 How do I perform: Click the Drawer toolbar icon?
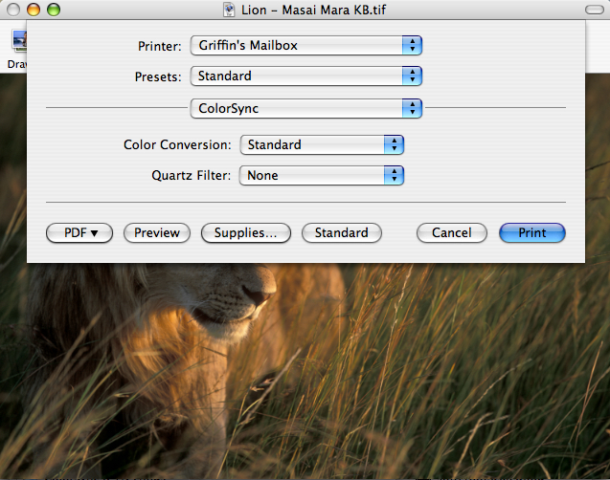(x=15, y=46)
